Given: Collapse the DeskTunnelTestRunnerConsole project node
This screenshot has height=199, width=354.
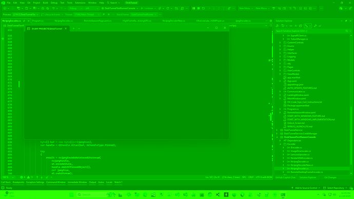Looking at the screenshot, I should point(277,137).
